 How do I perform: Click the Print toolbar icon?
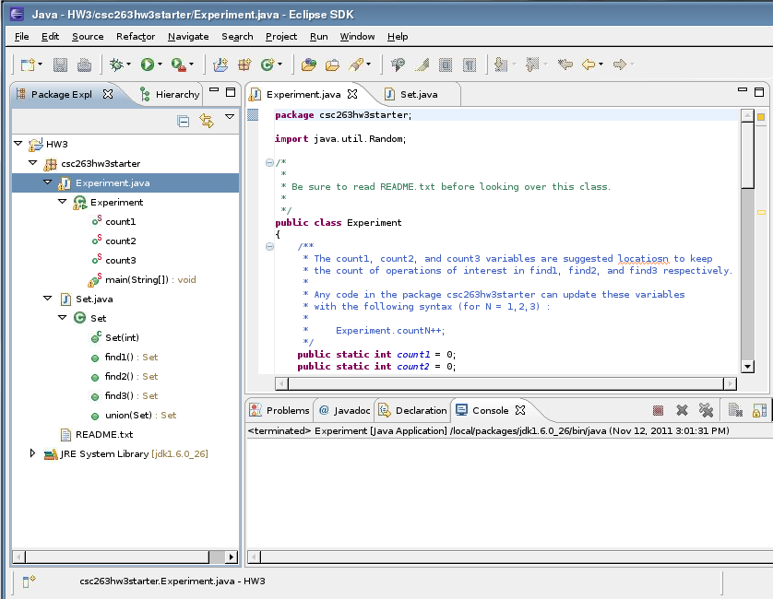point(84,65)
